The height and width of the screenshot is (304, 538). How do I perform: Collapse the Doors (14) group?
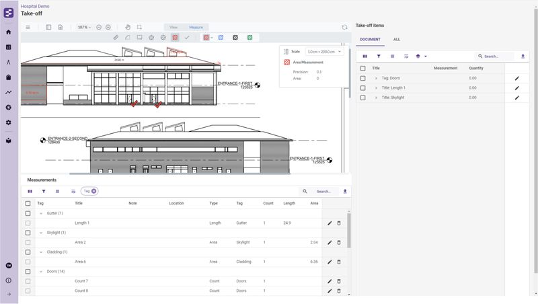click(x=41, y=272)
